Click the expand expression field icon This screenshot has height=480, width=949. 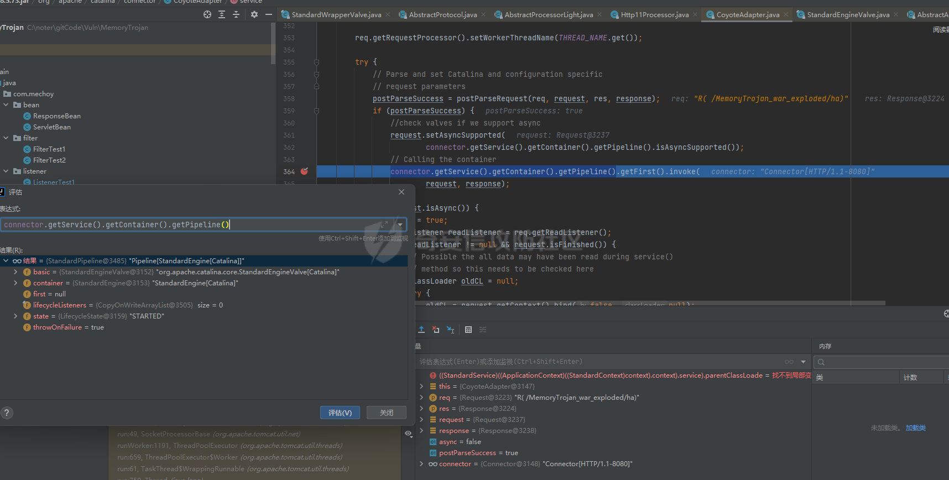pos(384,225)
